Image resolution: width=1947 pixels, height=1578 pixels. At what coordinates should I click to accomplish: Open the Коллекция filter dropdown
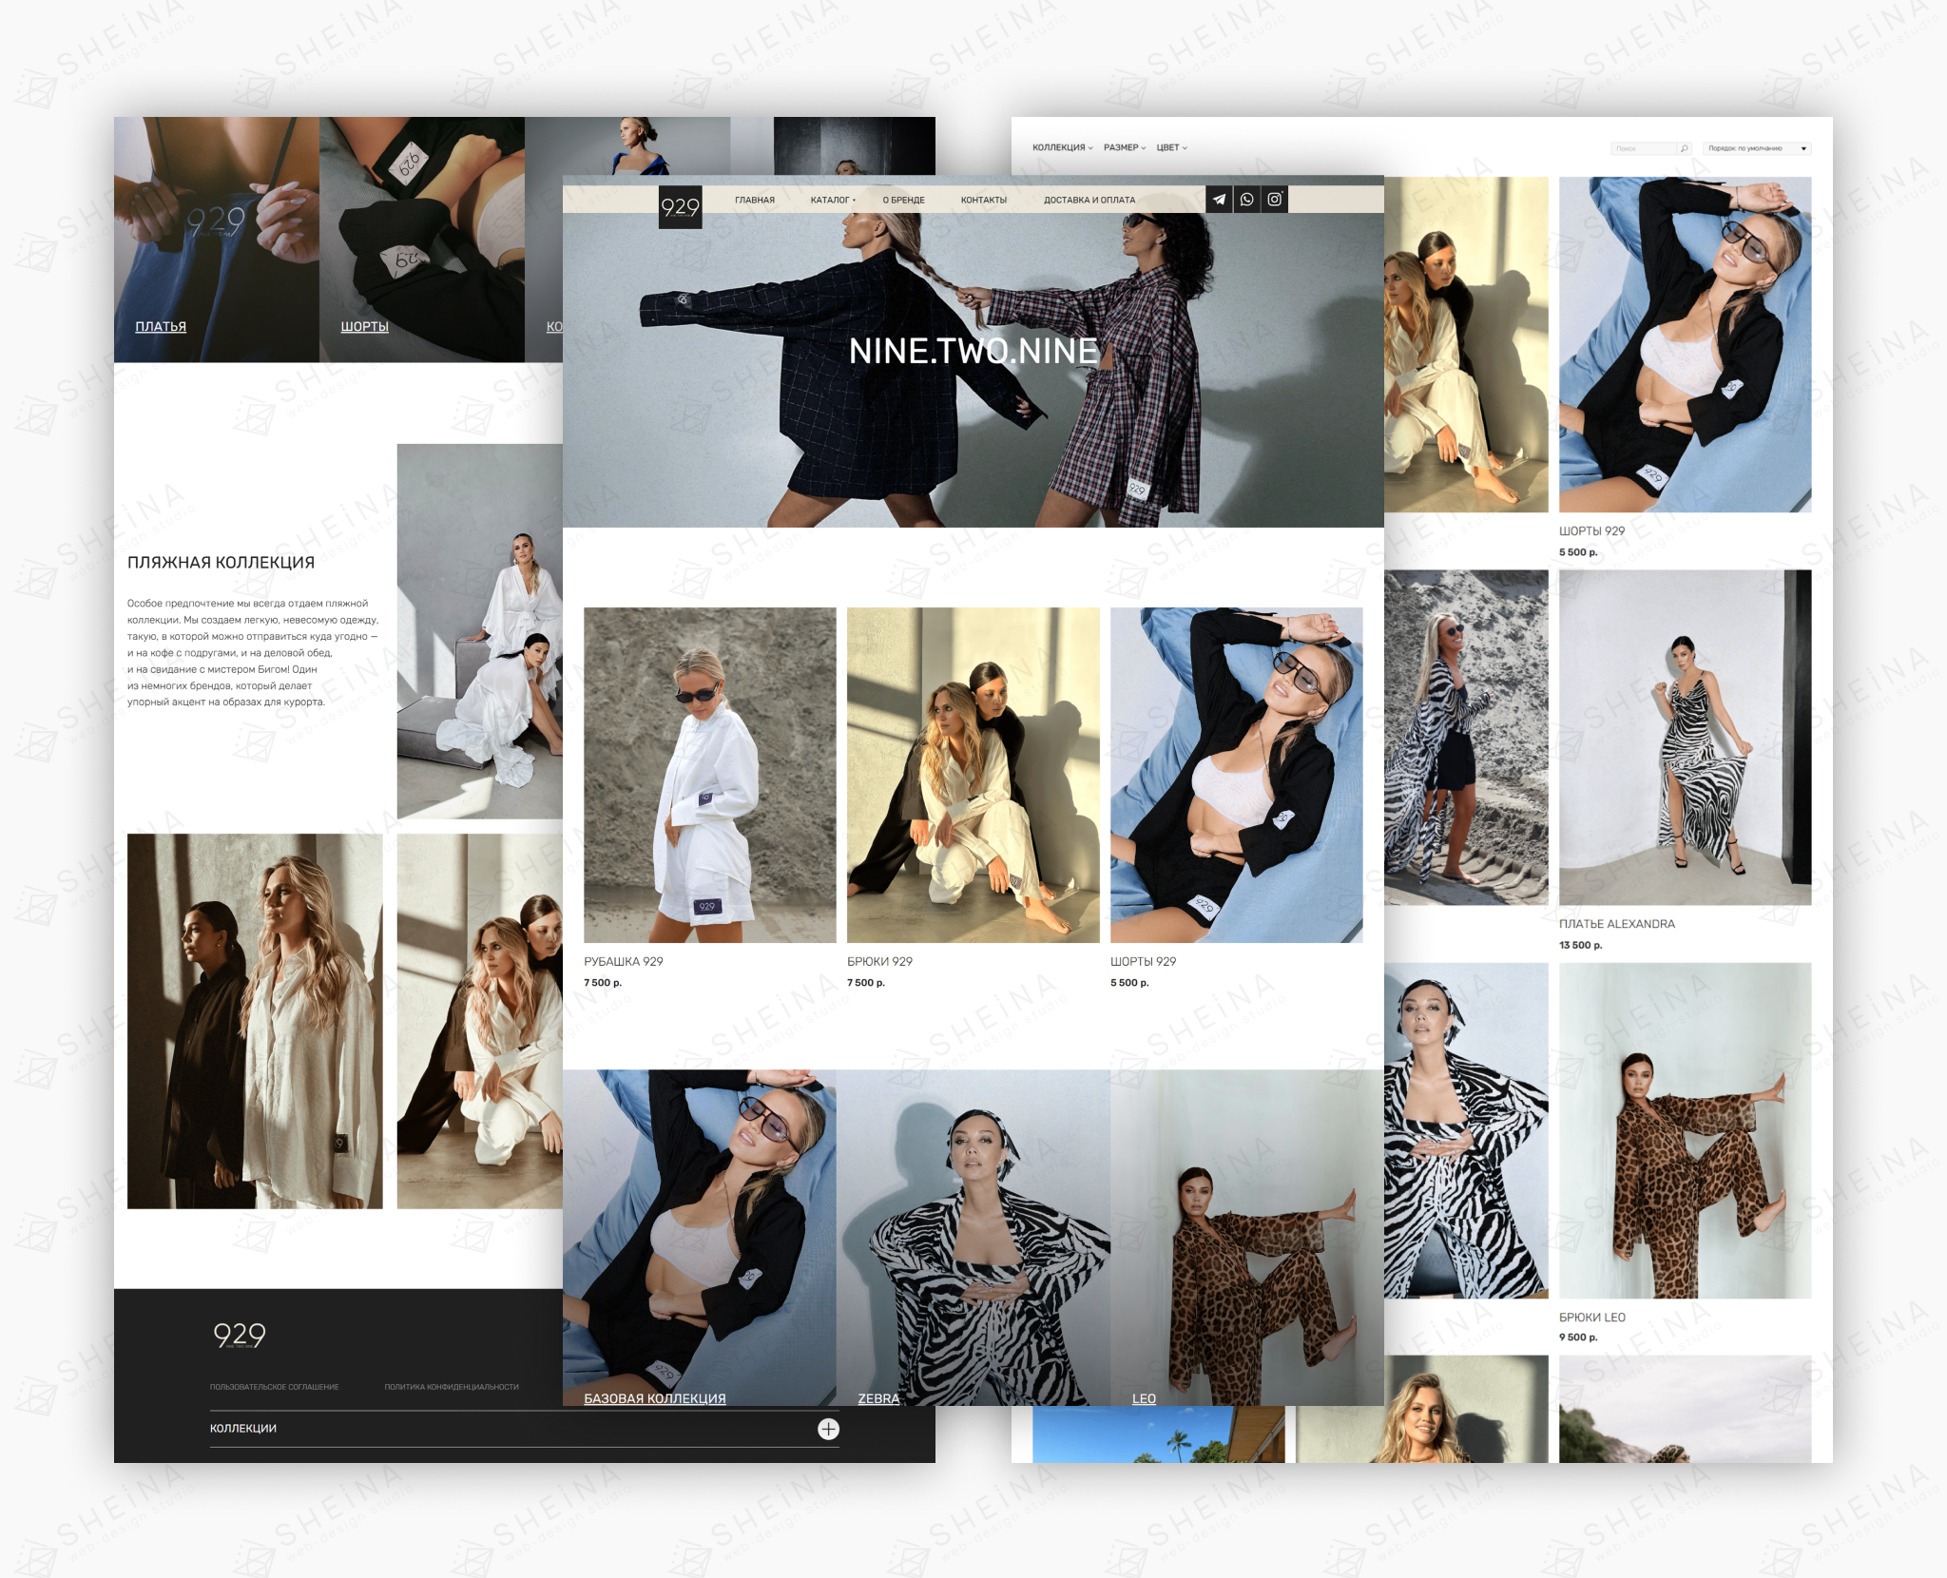tap(1062, 148)
